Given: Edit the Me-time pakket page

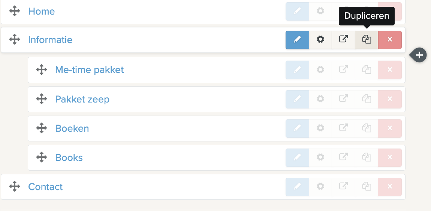Looking at the screenshot, I should (297, 70).
